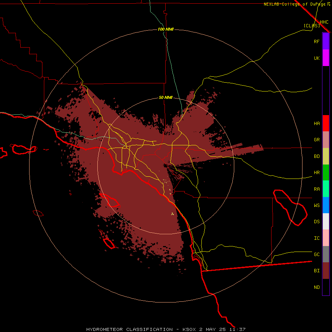The width and height of the screenshot is (332, 332).
Task: Click the gray GC legend color swatch
Action: (326, 254)
